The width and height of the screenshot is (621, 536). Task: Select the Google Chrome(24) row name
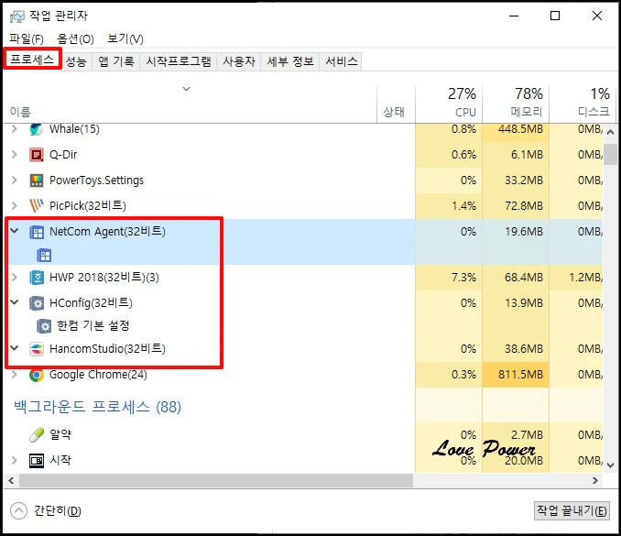click(x=98, y=375)
